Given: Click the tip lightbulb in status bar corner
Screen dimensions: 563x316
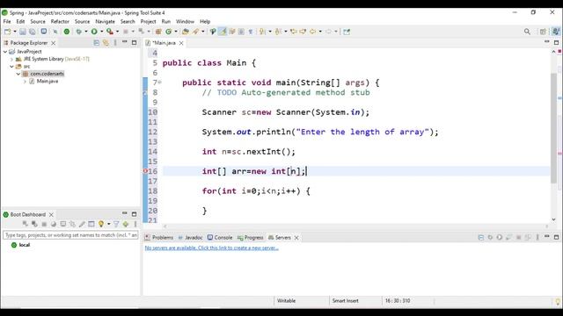Looking at the screenshot, I should click(558, 302).
